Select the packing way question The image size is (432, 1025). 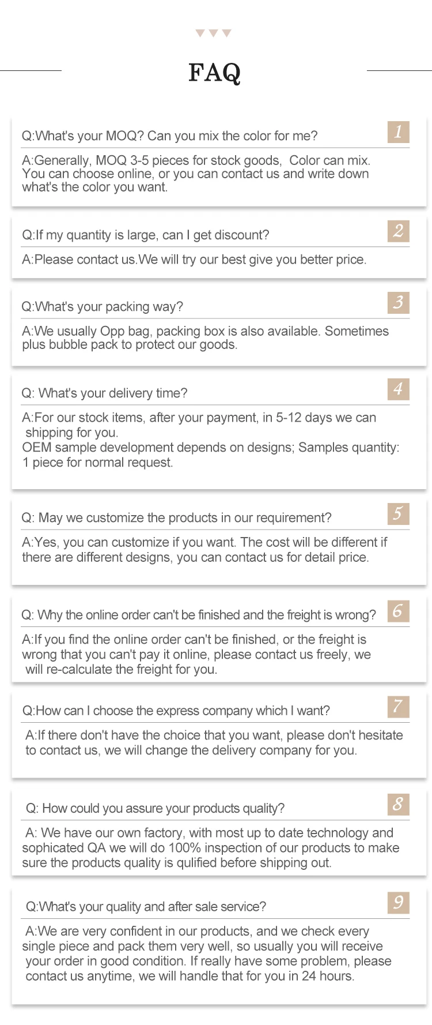[103, 307]
